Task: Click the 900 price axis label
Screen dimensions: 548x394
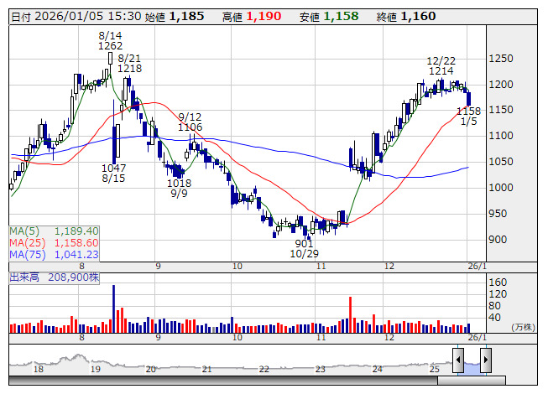Action: pyautogui.click(x=498, y=240)
